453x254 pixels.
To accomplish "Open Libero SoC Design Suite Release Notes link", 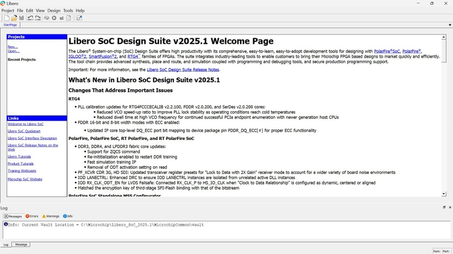I will point(183,69).
